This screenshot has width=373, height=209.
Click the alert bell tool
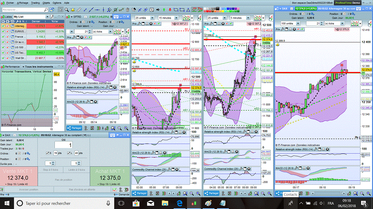pos(73,10)
